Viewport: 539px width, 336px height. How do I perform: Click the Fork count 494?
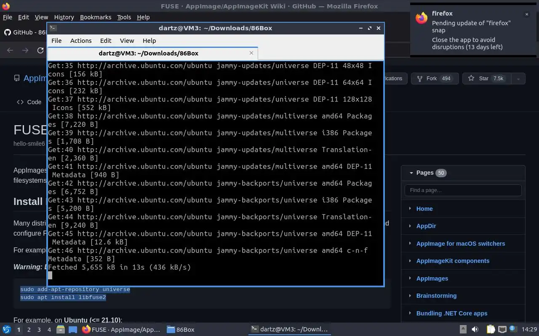tap(446, 79)
